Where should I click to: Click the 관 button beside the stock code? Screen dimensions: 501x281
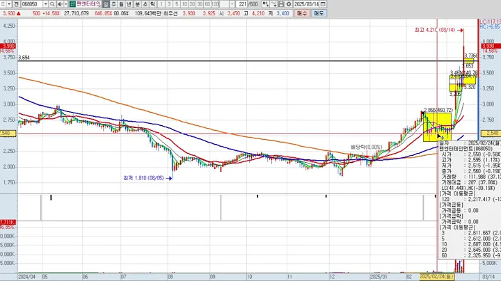[17, 4]
